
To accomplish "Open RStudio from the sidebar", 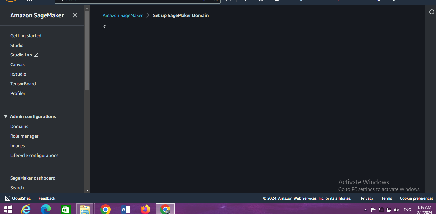I will click(x=18, y=74).
